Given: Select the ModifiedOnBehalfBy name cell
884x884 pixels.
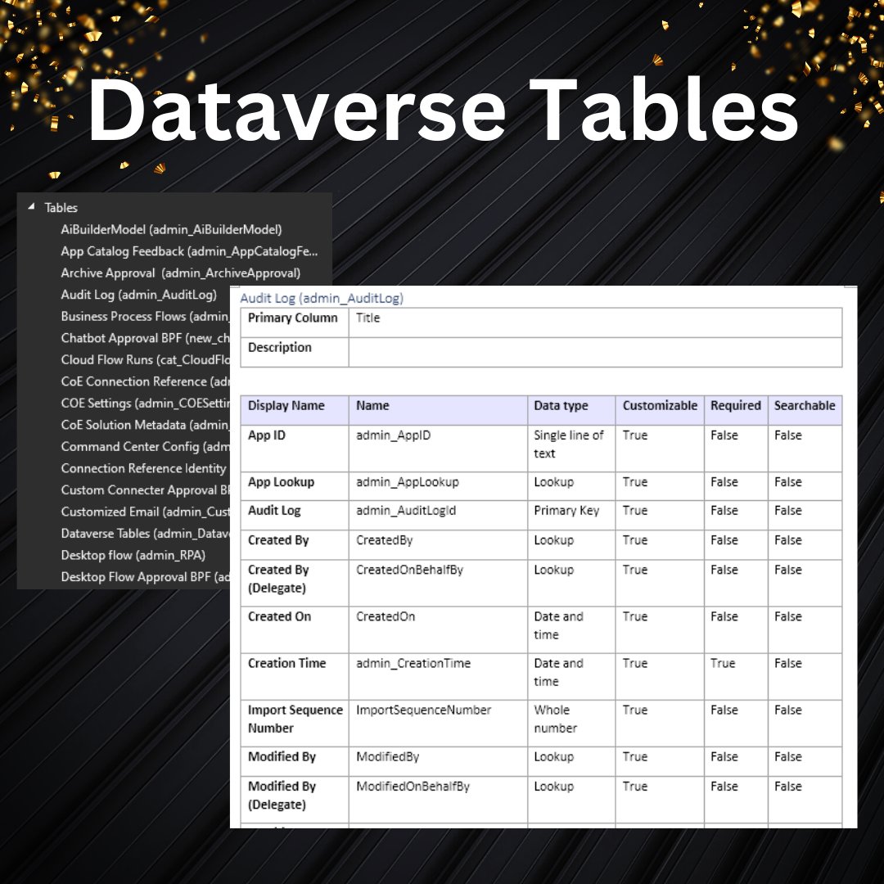Looking at the screenshot, I should tap(438, 800).
